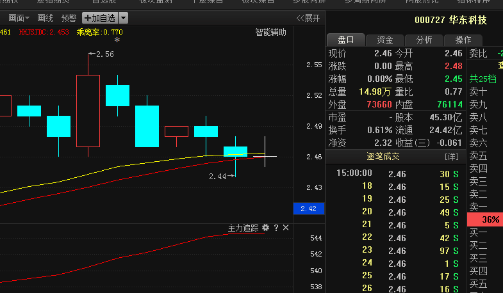Image resolution: width=503 pixels, height=293 pixels.
Task: Click the 委比 label
Action: 478,54
